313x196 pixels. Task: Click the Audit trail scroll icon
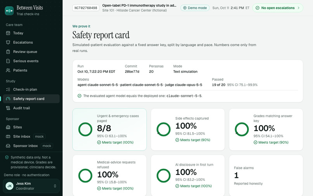click(8, 108)
